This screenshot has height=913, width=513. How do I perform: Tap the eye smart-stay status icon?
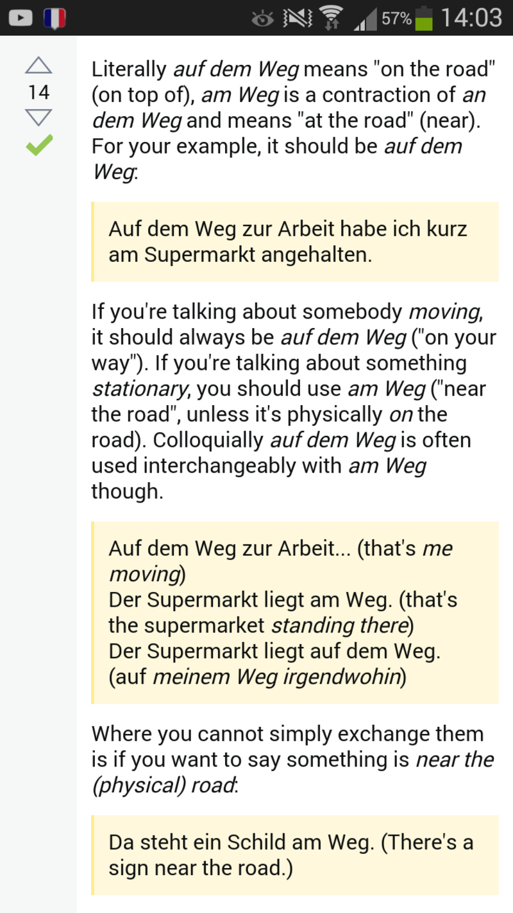coord(262,19)
